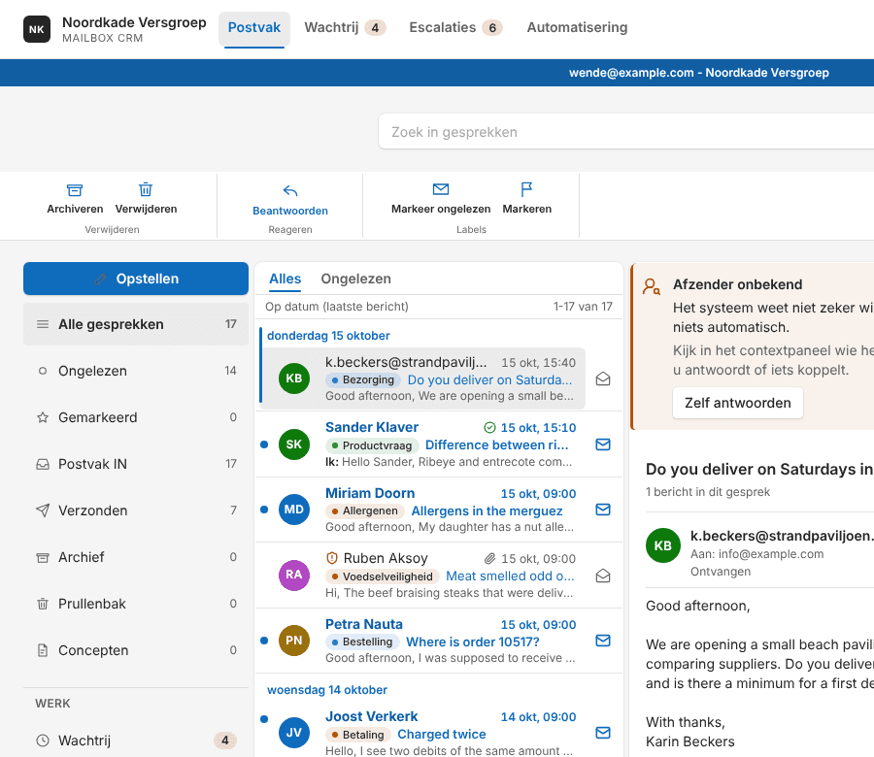Open the Archief folder
The height and width of the screenshot is (757, 874).
tap(136, 557)
